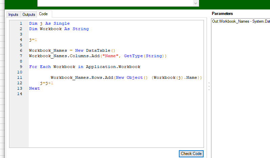Viewport: 270px width, 158px height.
Task: Click the 'j=j+1' code line
Action: 47,83
